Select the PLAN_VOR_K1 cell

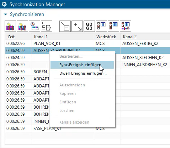click(63, 44)
